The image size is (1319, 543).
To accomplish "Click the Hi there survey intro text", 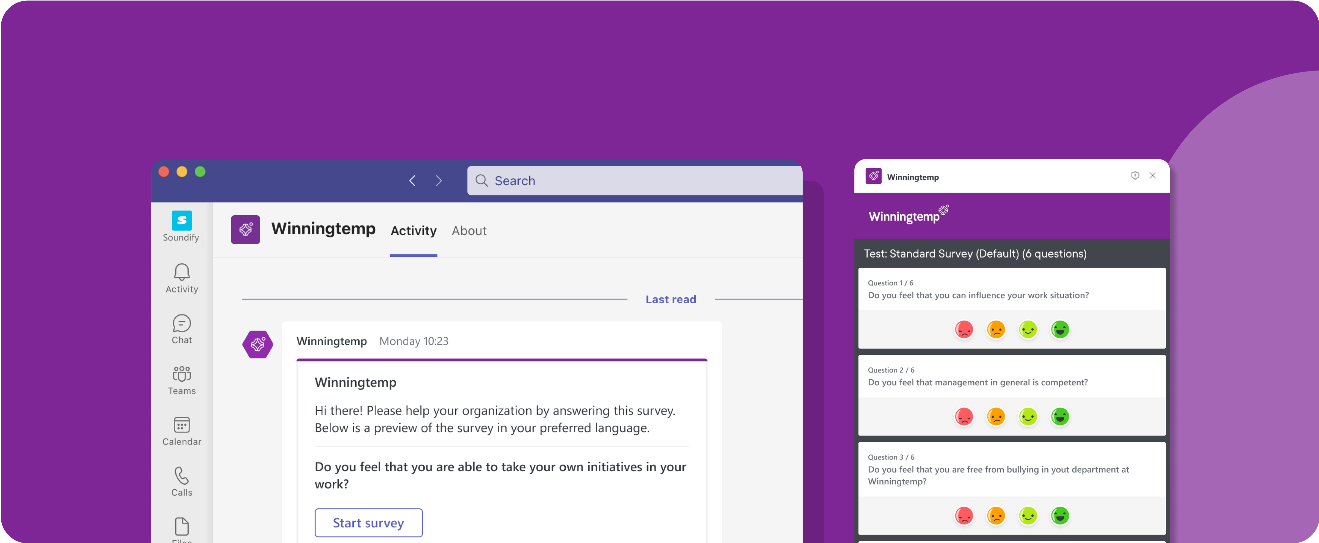I will click(x=495, y=419).
